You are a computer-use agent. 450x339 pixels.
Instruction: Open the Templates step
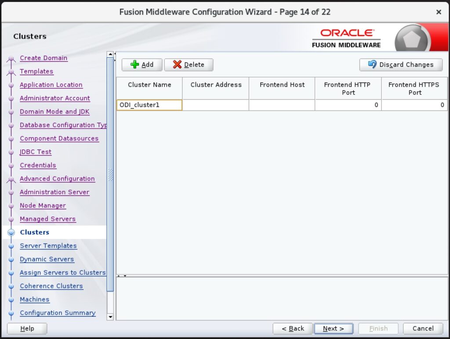(36, 72)
